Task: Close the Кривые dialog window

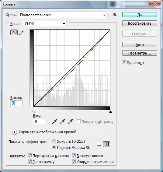Action: 154,2
